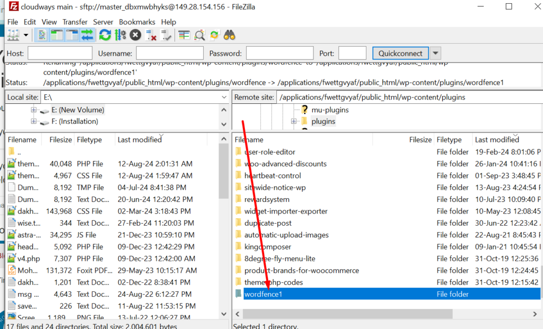This screenshot has height=329, width=543.
Task: Refresh file and folder lists
Action: (104, 35)
